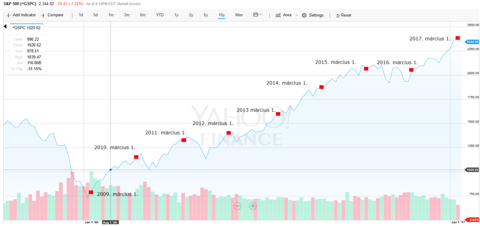
Task: Click the Jan 1 '09 axis label
Action: [x=92, y=222]
